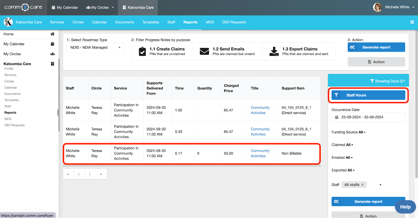Click the My Calendar sidebar calendar icon

click(52, 44)
